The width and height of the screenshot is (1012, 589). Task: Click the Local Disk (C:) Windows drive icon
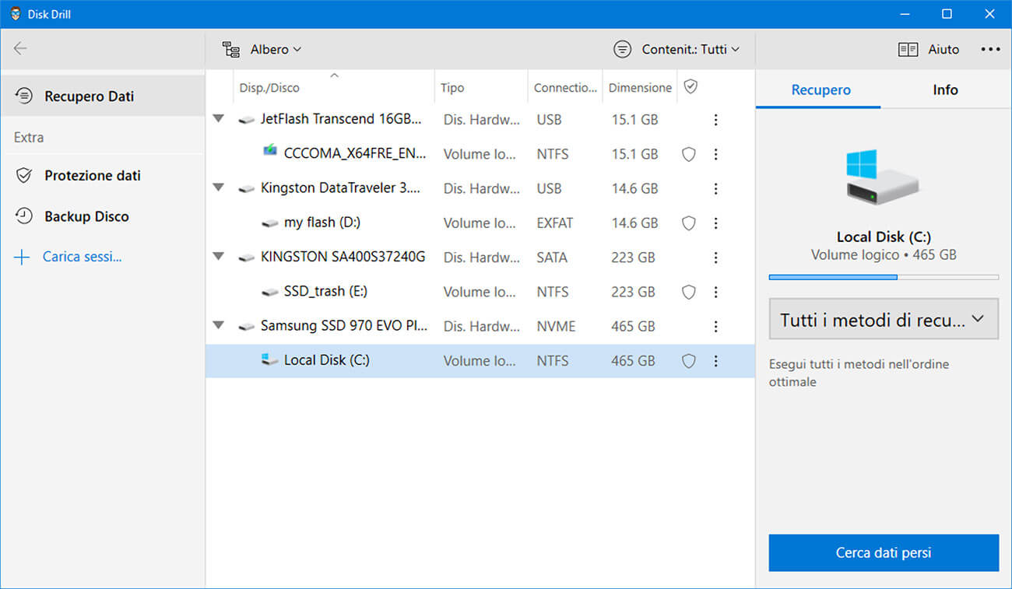270,359
